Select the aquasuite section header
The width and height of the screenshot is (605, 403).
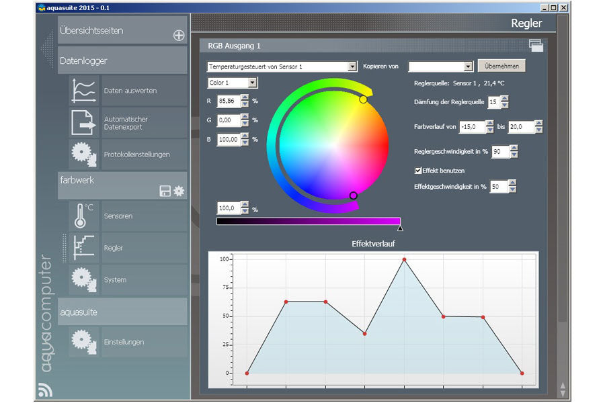coord(122,312)
